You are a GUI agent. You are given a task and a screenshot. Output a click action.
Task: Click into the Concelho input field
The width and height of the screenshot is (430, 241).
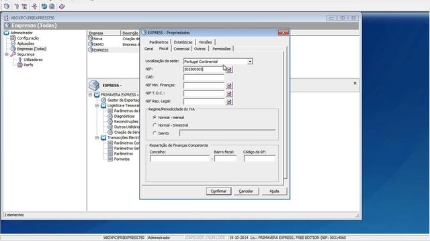click(179, 159)
